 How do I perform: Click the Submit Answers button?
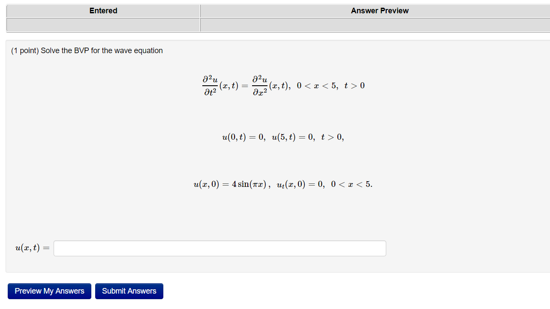tap(129, 291)
